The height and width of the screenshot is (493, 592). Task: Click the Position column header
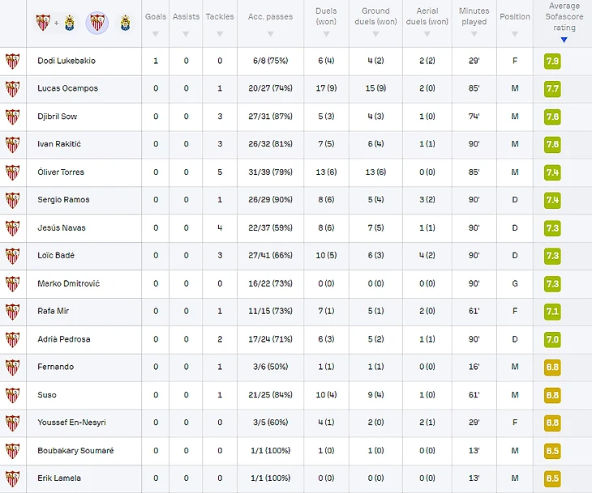(515, 17)
